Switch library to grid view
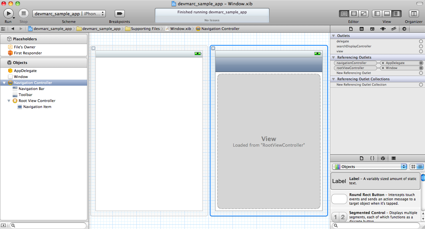The image size is (425, 229). [x=414, y=166]
